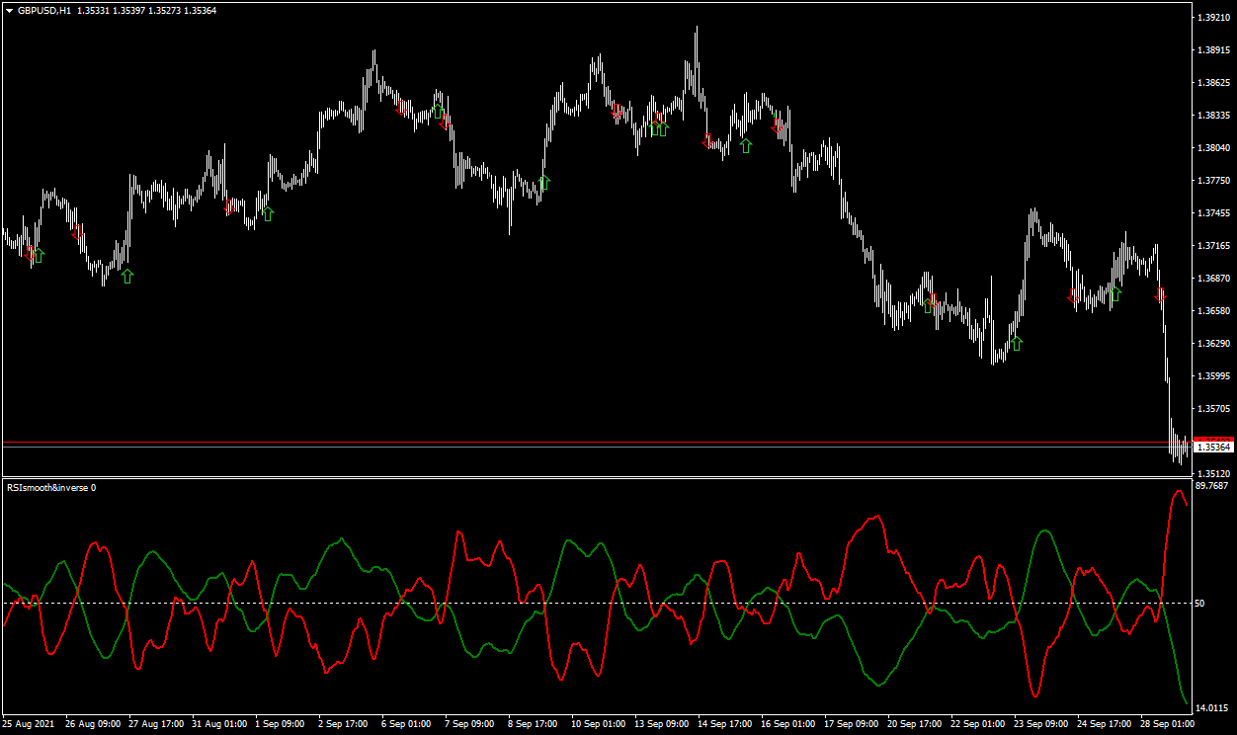Select green buy arrow near 8 Sep 17:00
The width and height of the screenshot is (1237, 735).
pyautogui.click(x=543, y=182)
